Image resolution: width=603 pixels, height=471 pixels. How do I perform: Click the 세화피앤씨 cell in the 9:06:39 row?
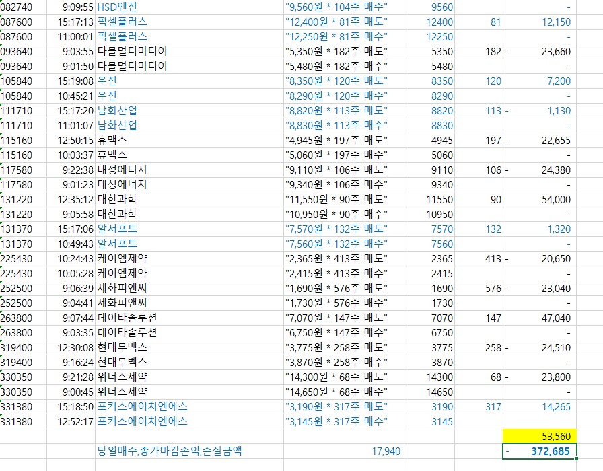[189, 289]
